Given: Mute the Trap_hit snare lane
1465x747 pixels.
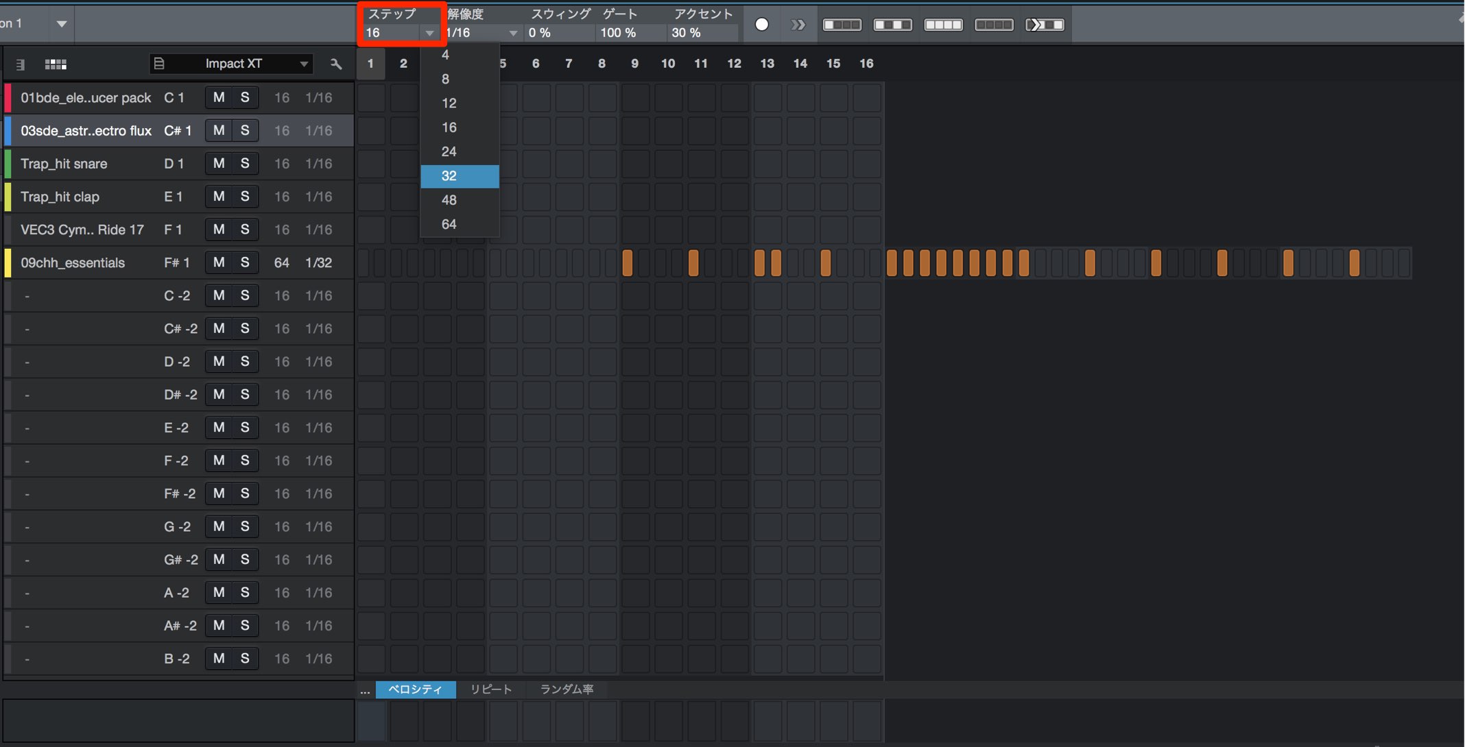Looking at the screenshot, I should [219, 163].
